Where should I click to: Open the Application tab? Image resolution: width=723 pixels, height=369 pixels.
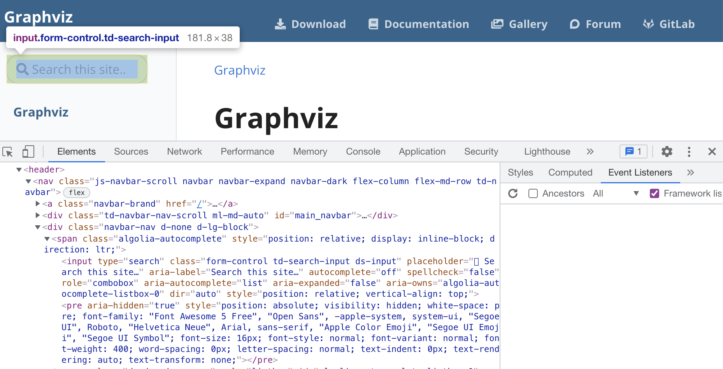pos(422,151)
